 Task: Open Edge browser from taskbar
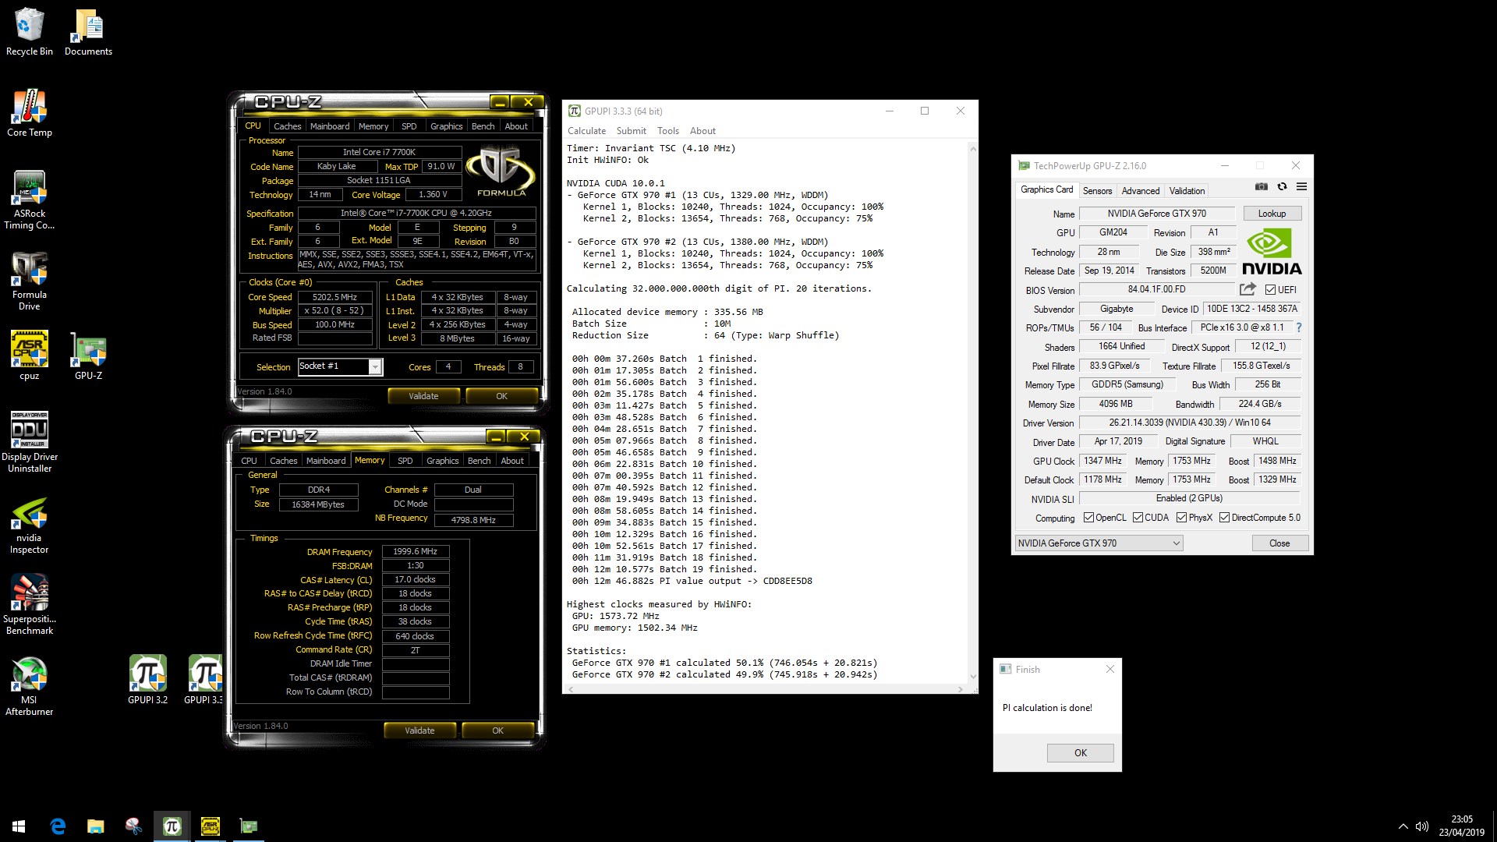point(58,826)
